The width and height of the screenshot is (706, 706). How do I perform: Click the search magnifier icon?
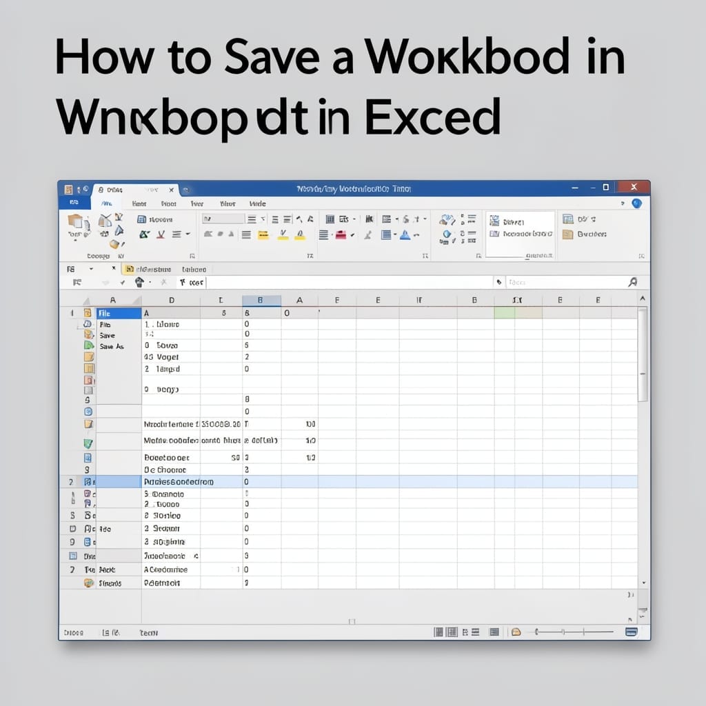633,282
